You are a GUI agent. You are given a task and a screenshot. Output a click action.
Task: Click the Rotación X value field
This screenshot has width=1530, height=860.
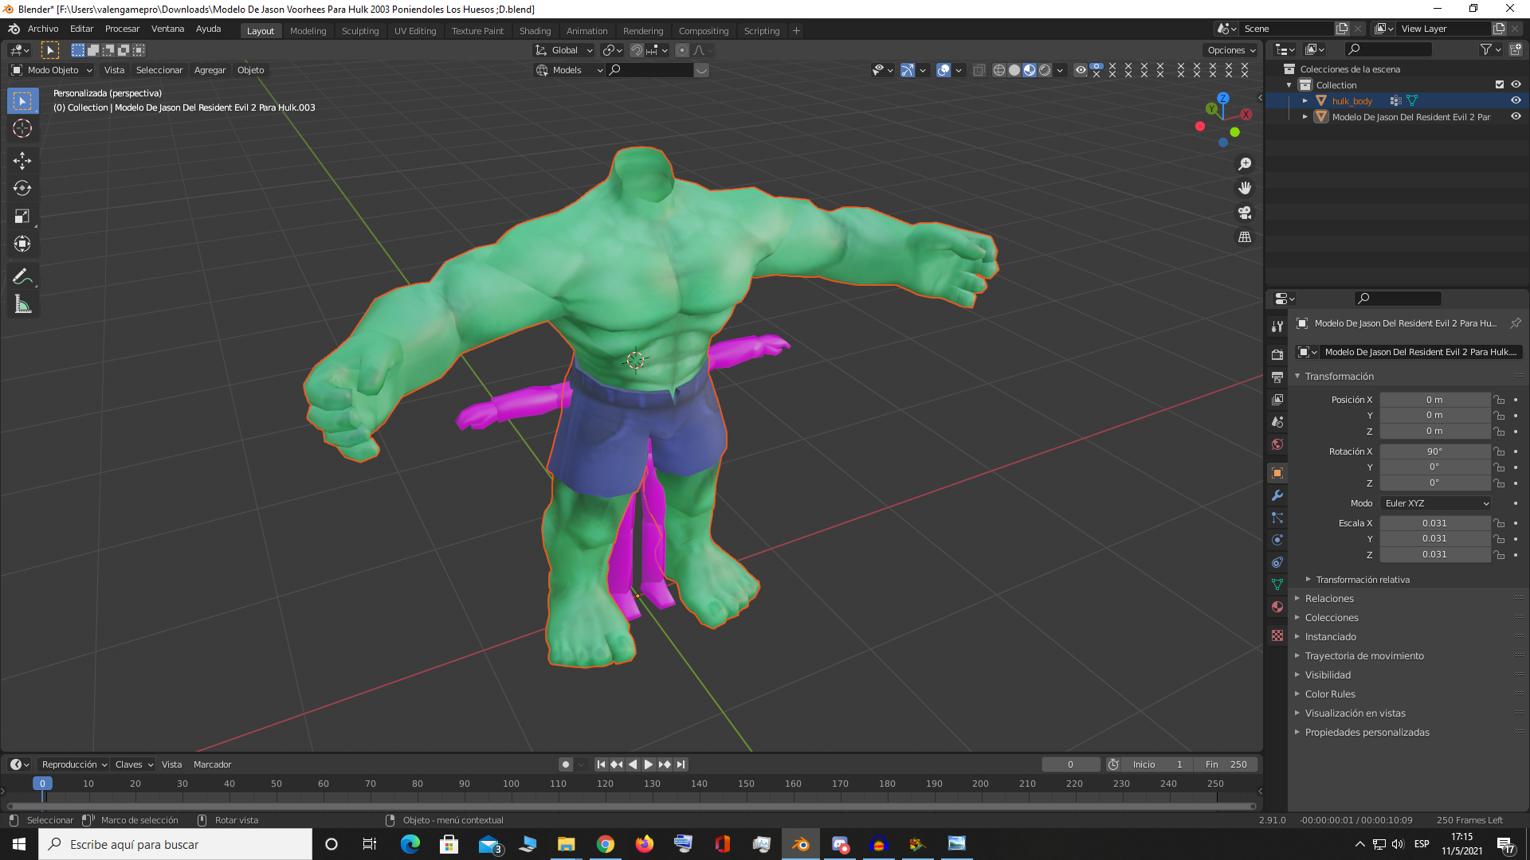click(1434, 451)
